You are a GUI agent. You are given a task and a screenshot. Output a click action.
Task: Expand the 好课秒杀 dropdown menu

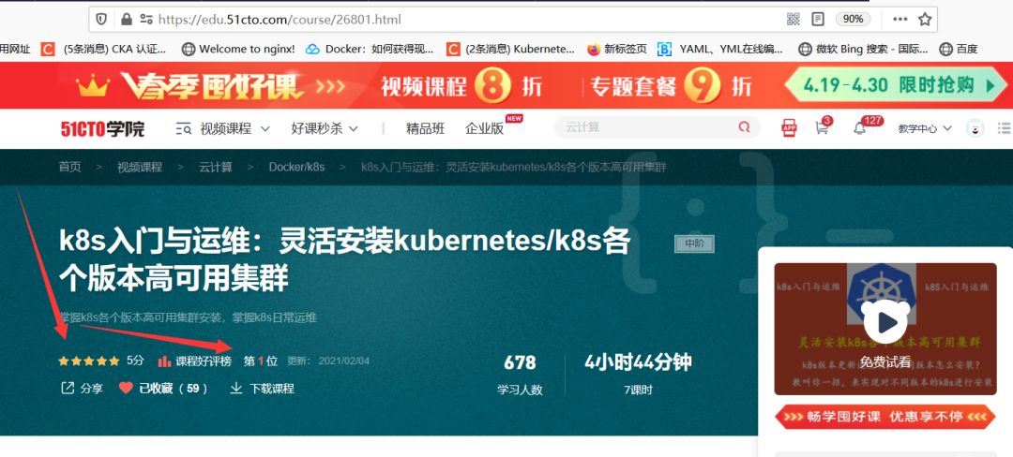click(325, 128)
